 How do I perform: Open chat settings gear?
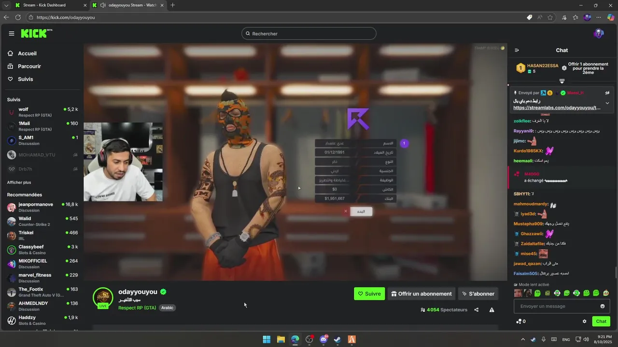(x=584, y=321)
